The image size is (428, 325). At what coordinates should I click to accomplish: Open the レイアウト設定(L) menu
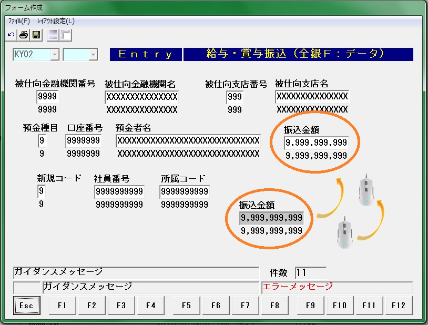56,21
